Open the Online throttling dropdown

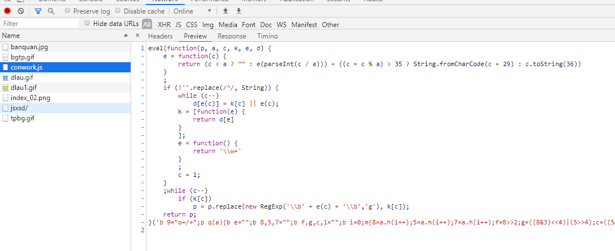coord(193,11)
